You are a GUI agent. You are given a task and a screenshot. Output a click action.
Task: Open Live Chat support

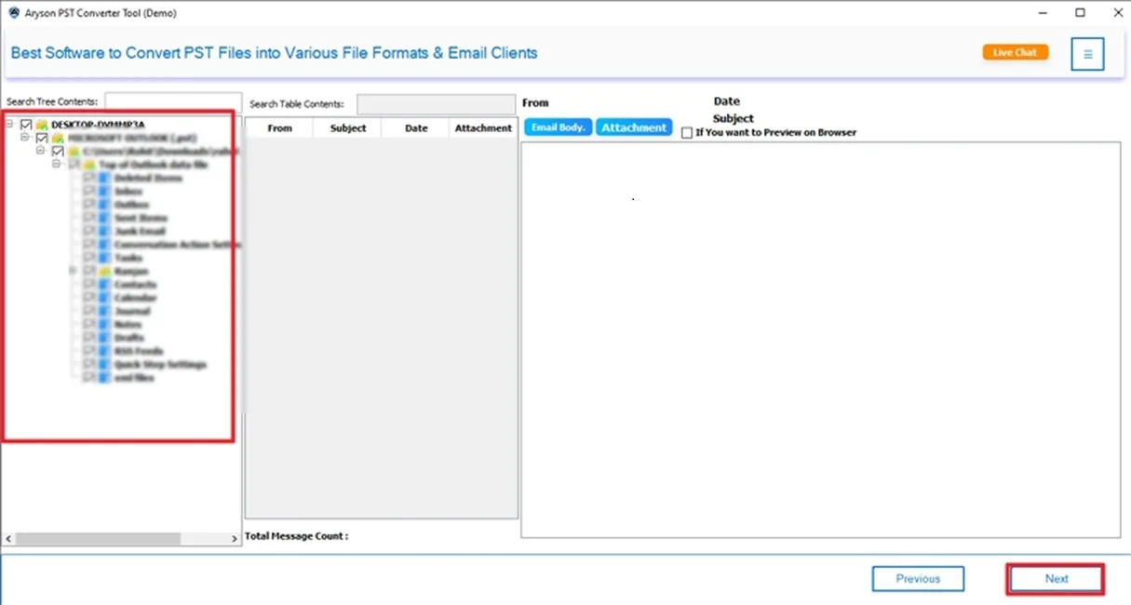pos(1015,52)
